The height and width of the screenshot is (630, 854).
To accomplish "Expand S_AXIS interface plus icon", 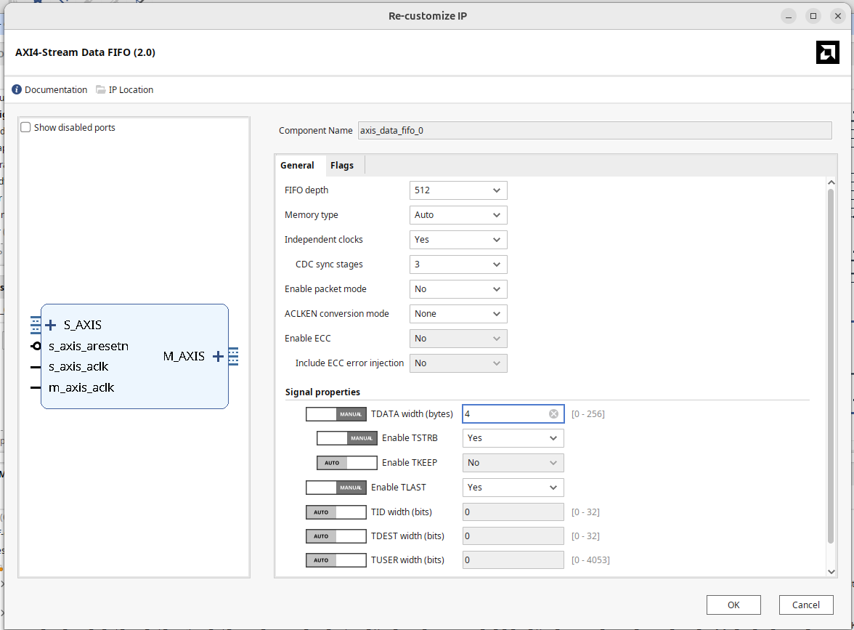I will tap(51, 325).
